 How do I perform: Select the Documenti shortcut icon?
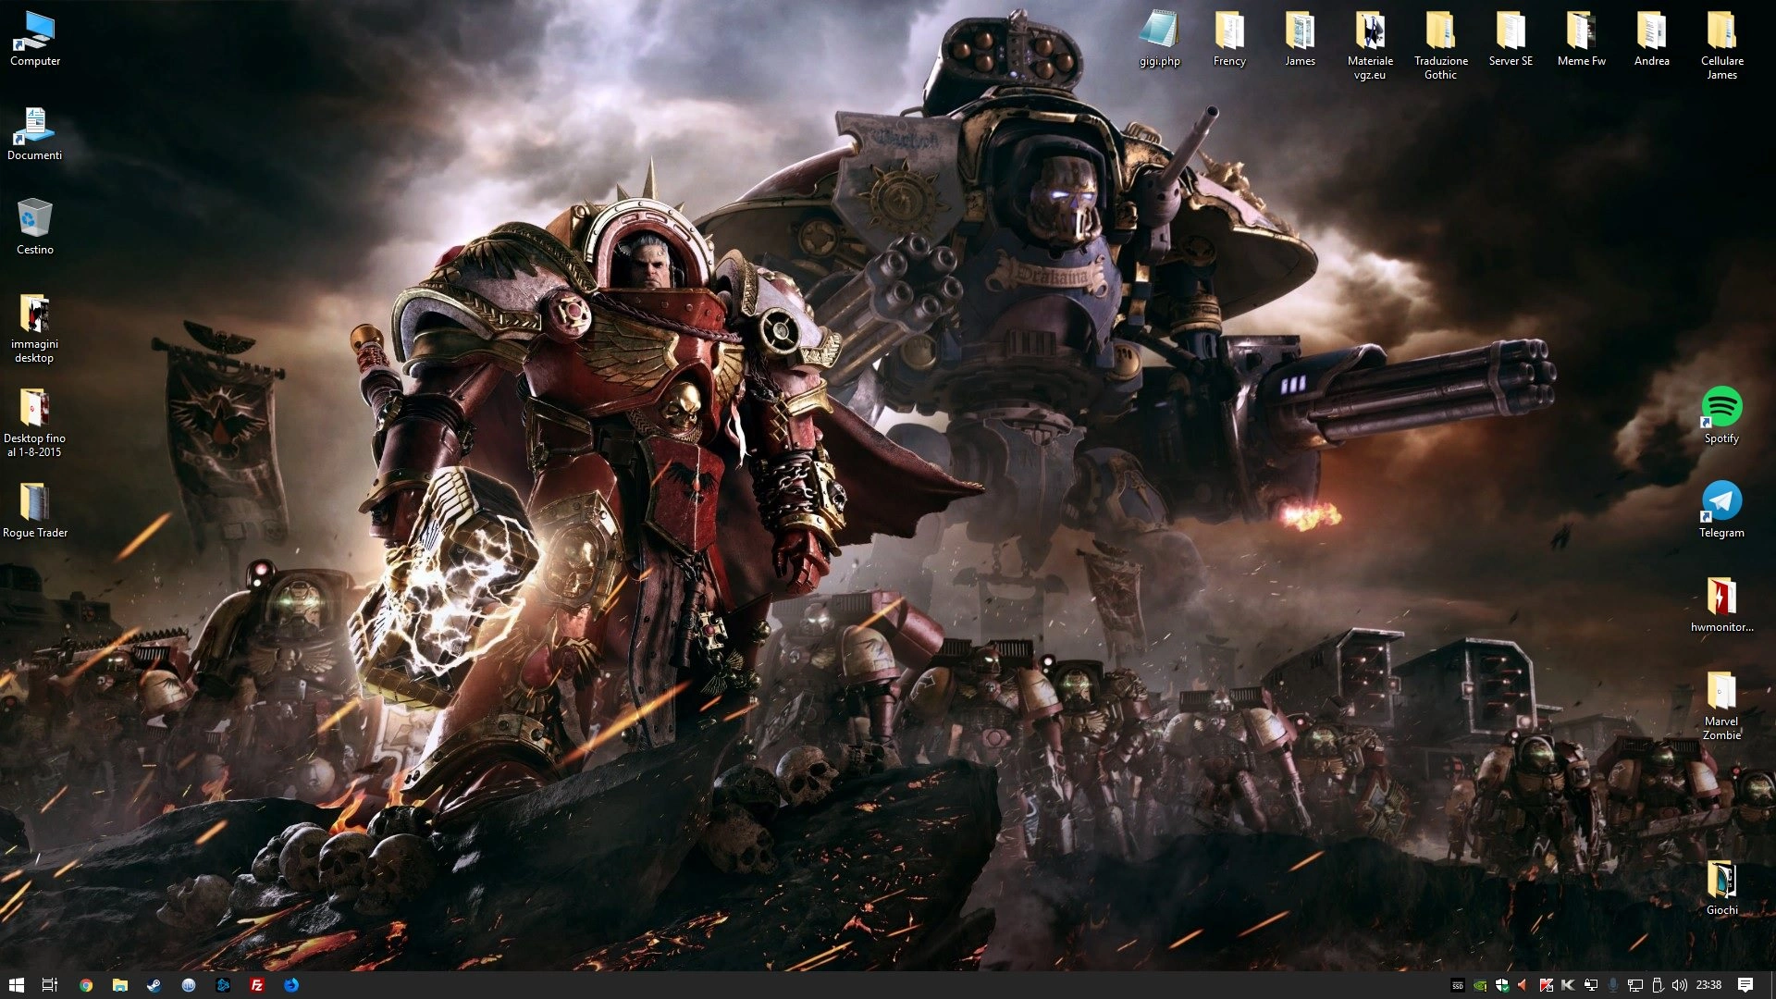(35, 133)
